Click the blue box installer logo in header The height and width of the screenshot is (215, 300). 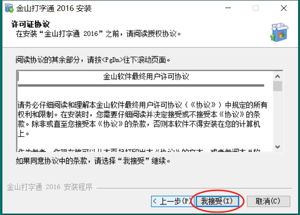tap(280, 32)
